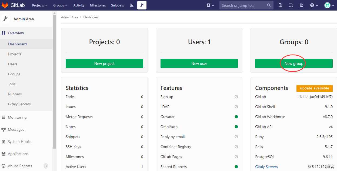337x171 pixels.
Task: Click the Messages broadcast icon
Action: coord(4,129)
